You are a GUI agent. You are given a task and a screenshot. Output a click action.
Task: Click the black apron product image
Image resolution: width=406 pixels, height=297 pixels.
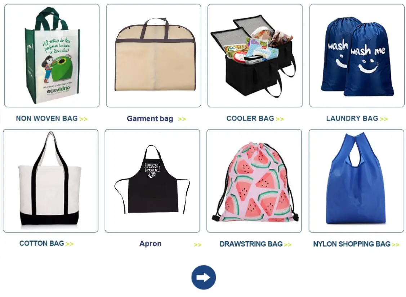pos(152,181)
